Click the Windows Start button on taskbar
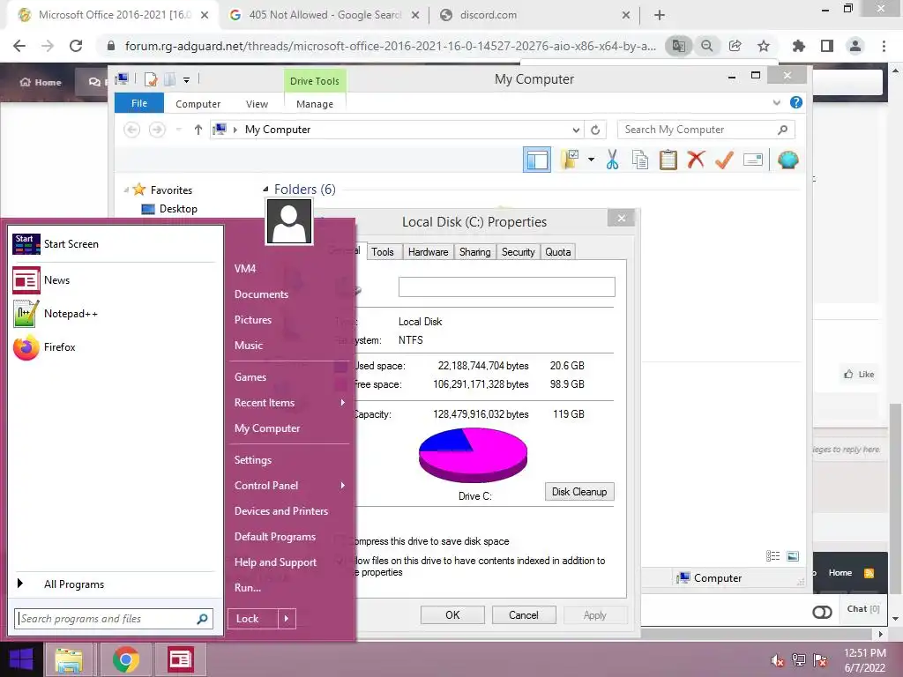903x677 pixels. click(x=21, y=659)
